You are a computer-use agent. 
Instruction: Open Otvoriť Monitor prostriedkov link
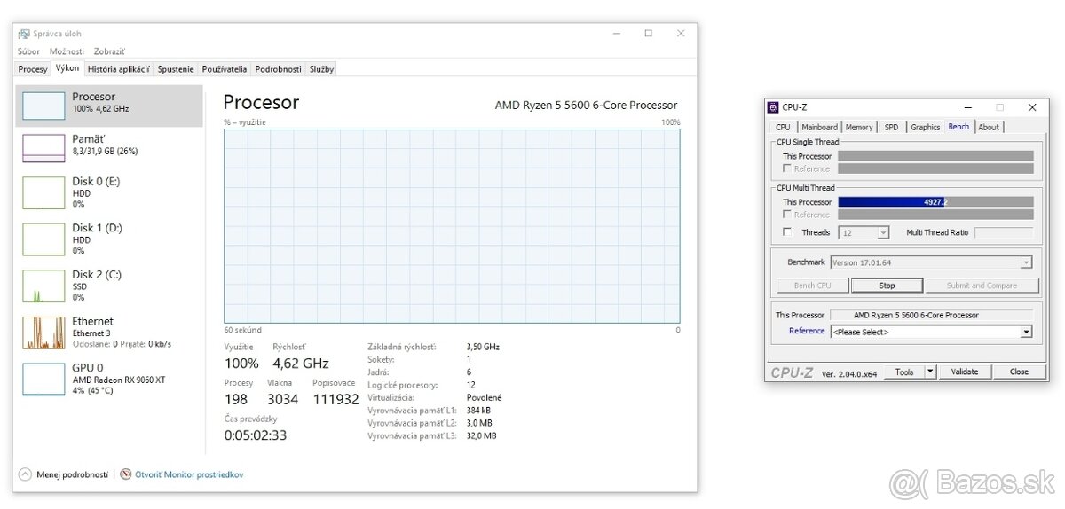[189, 474]
